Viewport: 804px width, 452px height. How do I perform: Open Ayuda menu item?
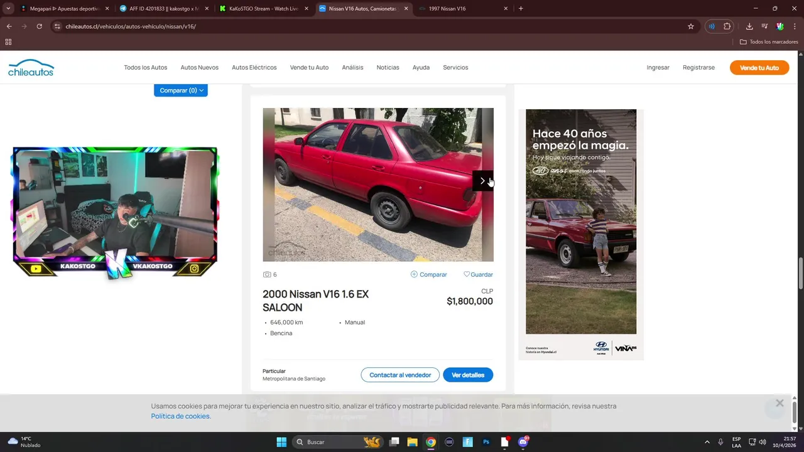421,67
